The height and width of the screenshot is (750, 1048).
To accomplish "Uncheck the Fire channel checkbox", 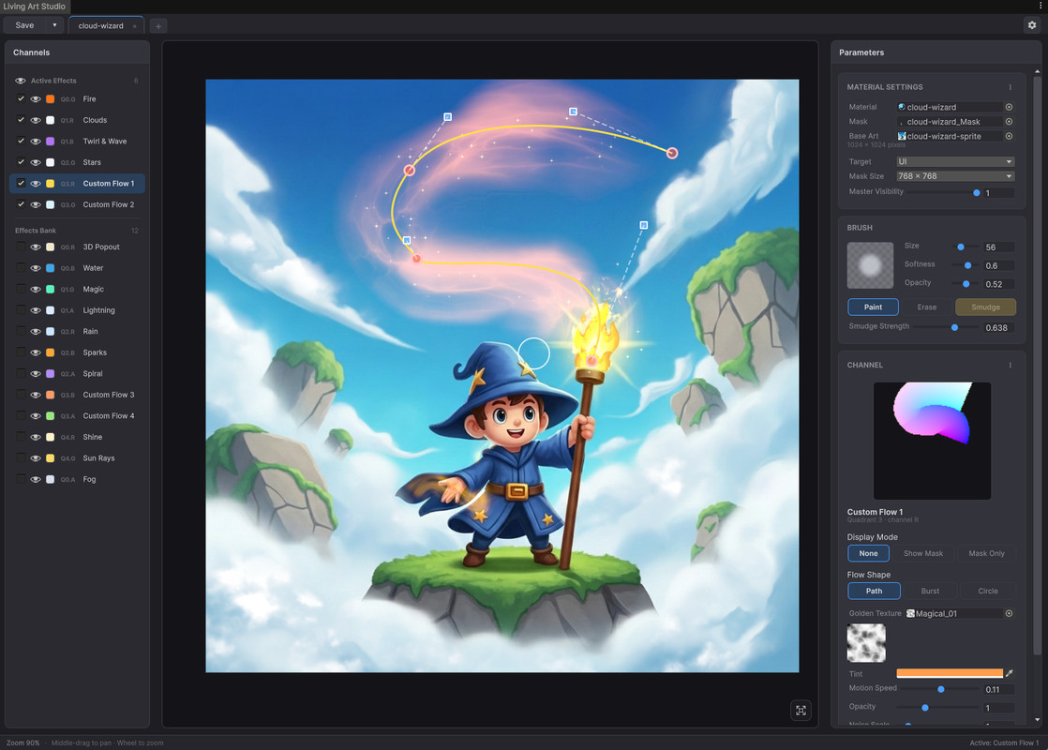I will coord(21,99).
